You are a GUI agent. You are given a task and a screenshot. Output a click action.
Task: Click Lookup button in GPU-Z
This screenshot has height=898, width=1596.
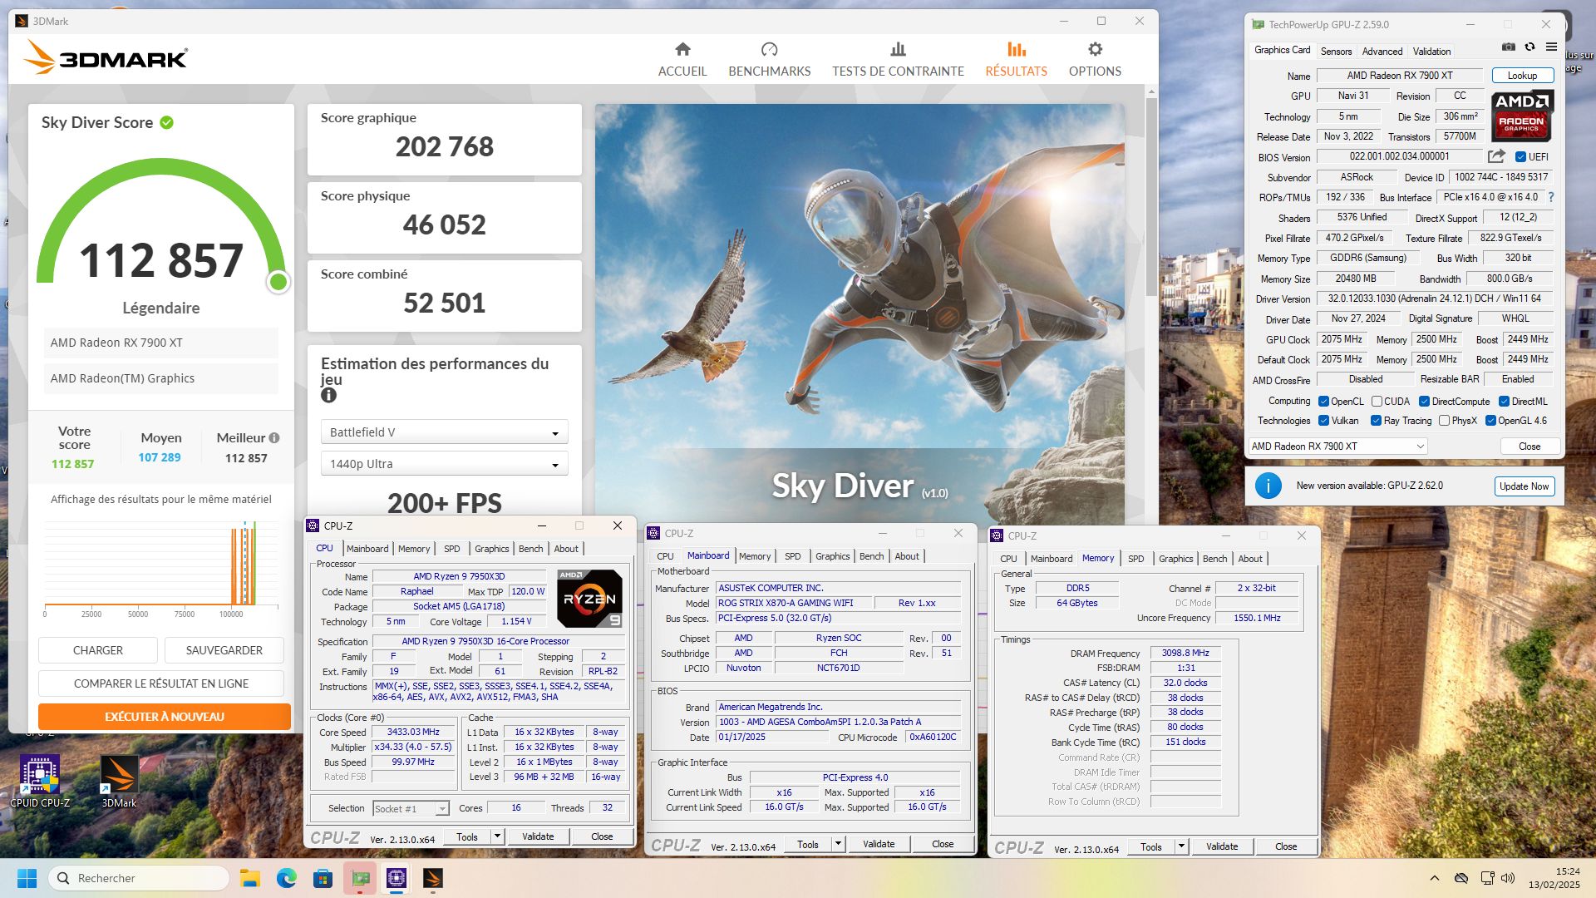pyautogui.click(x=1522, y=76)
